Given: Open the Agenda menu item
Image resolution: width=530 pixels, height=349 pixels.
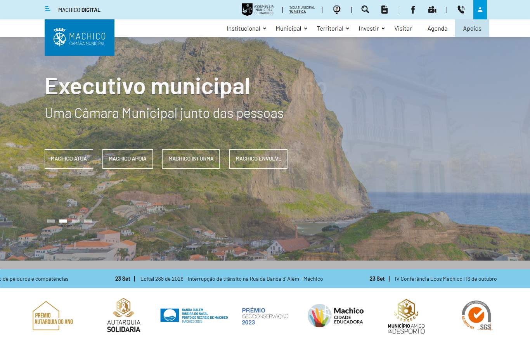Looking at the screenshot, I should 437,28.
